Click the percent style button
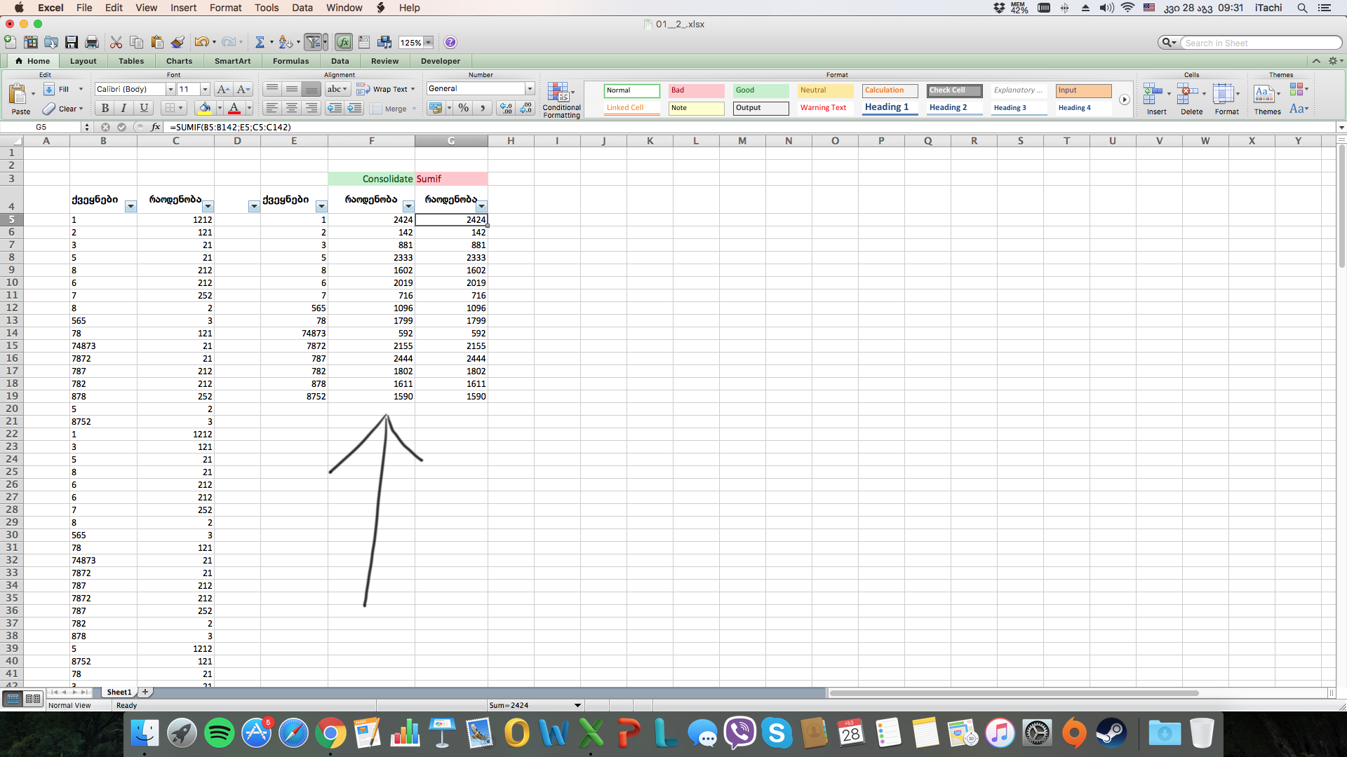The image size is (1347, 757). (463, 108)
